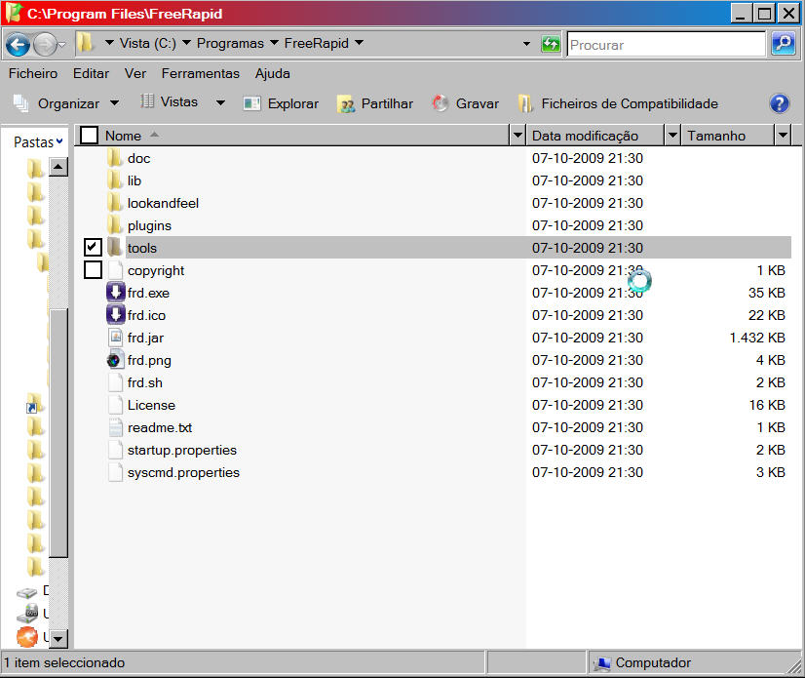Click the blue Back navigation arrow

tap(18, 44)
